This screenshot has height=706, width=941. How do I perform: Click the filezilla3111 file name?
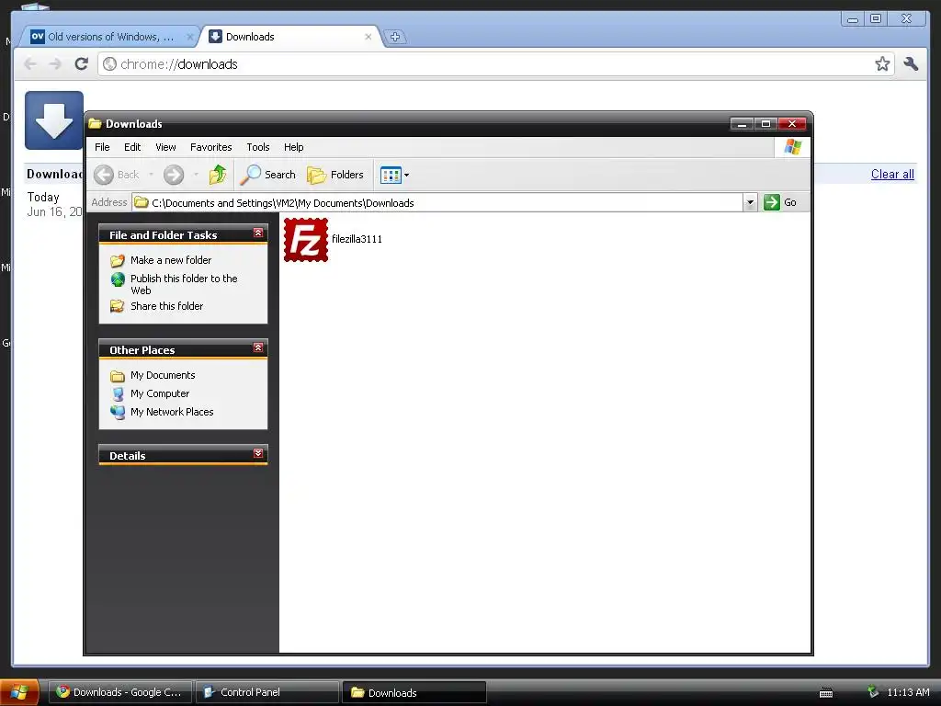[357, 239]
